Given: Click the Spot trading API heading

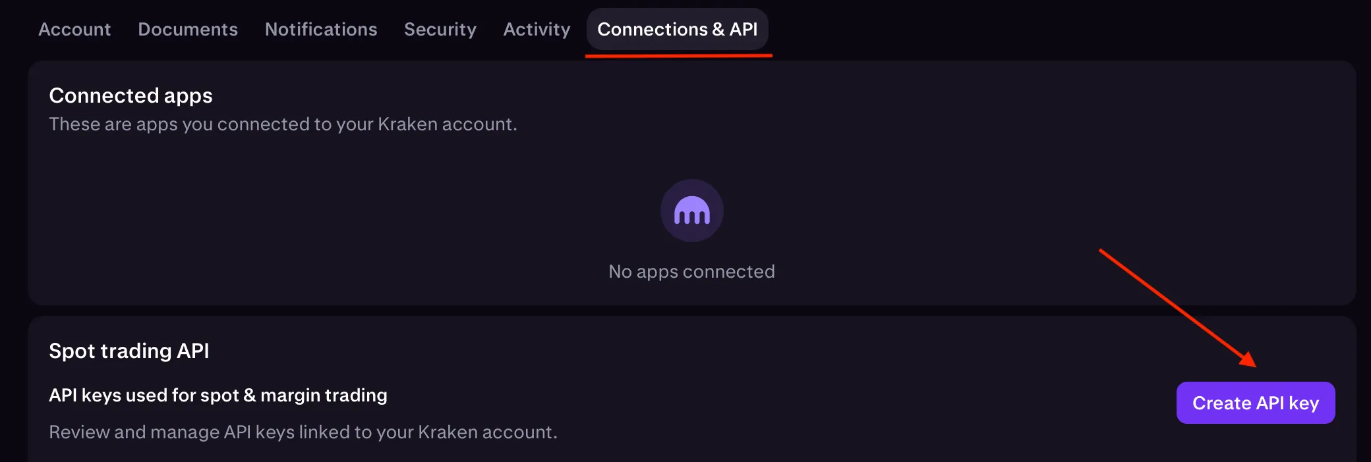Looking at the screenshot, I should (129, 351).
